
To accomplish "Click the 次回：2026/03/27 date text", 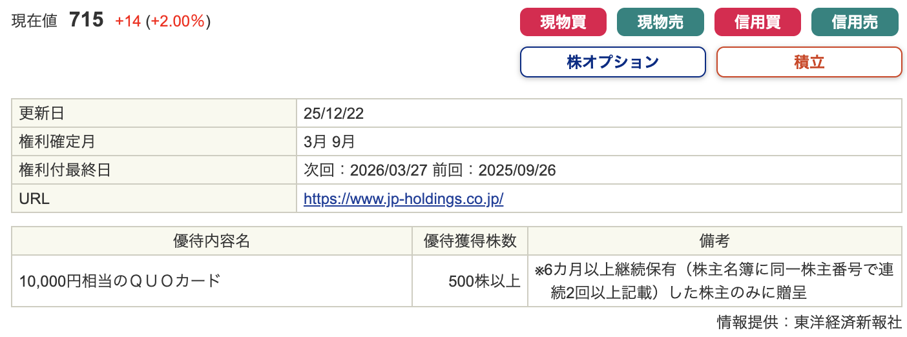I will 365,170.
